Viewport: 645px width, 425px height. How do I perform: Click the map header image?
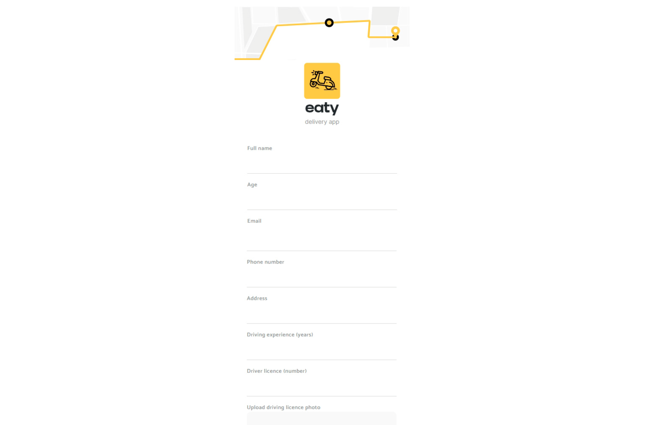click(x=322, y=33)
